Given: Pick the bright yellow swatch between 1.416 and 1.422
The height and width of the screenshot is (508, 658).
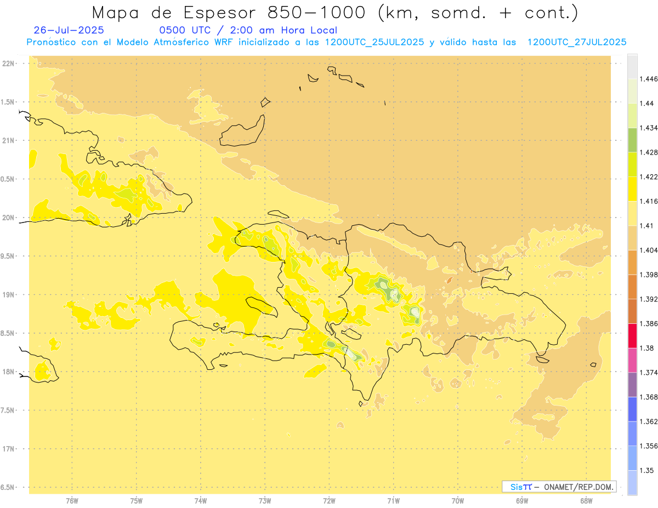Looking at the screenshot, I should (632, 189).
